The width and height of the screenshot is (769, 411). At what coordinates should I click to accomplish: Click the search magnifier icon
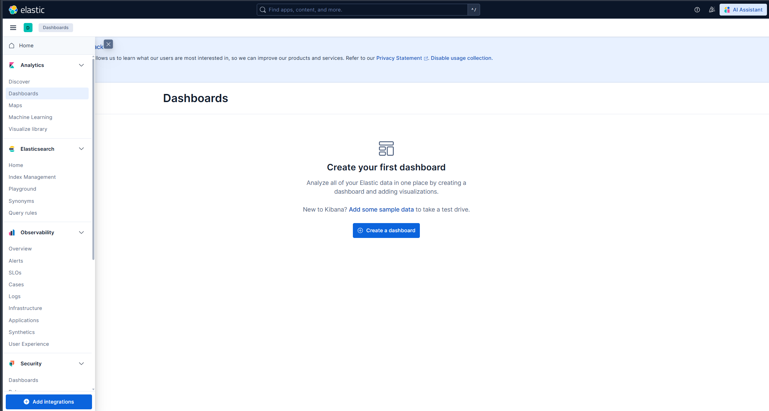pyautogui.click(x=263, y=9)
